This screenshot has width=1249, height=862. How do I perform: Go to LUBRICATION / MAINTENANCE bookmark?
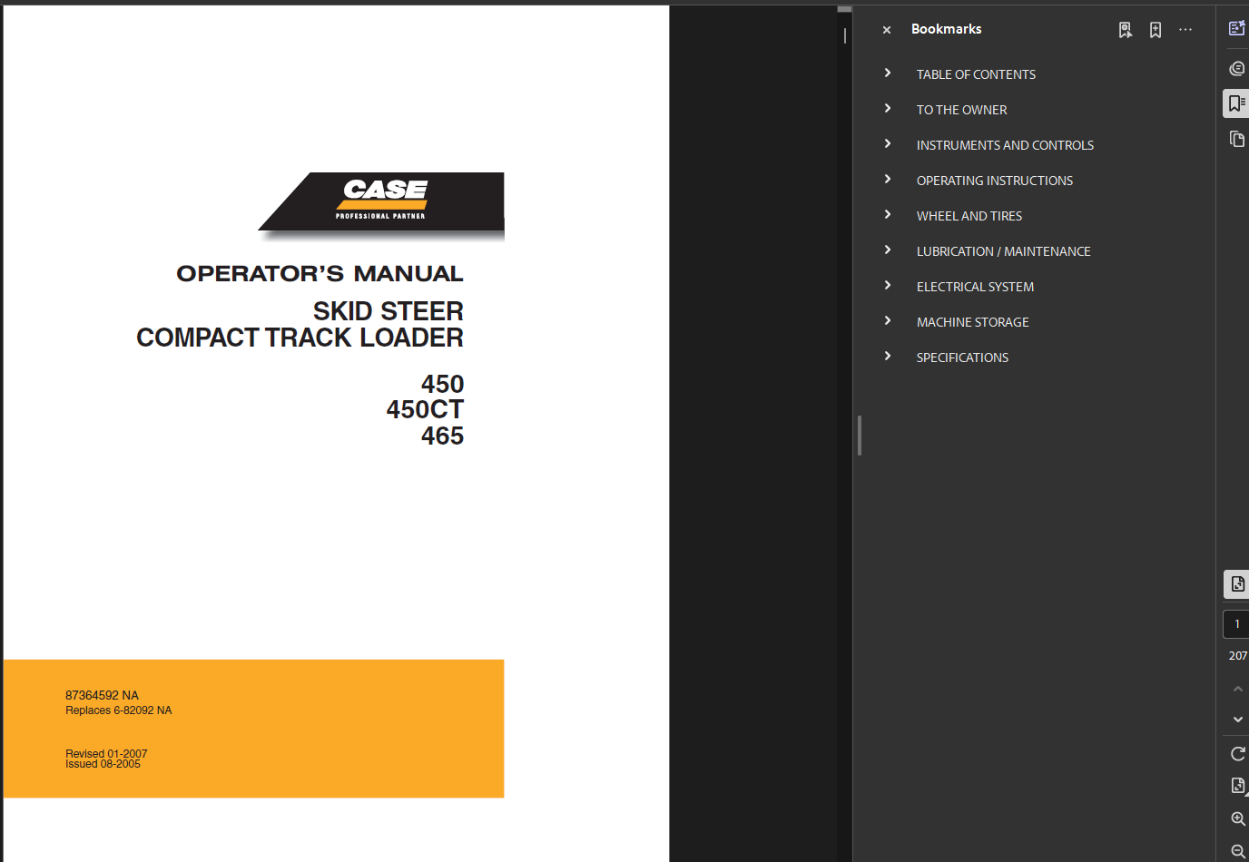(x=1003, y=251)
